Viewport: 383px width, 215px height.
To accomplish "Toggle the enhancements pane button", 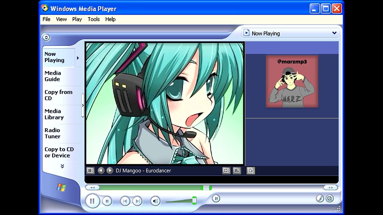I will tap(90, 171).
